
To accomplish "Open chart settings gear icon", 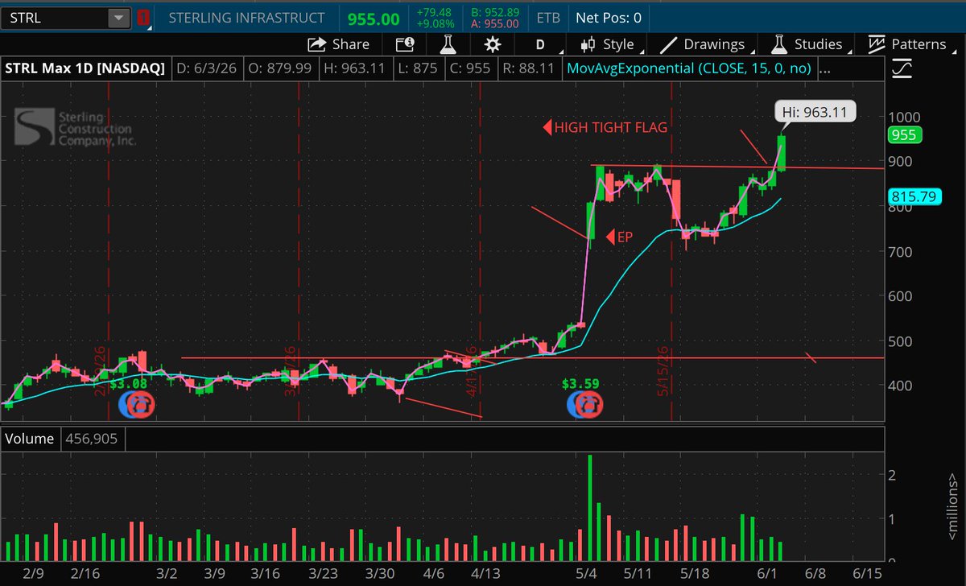I will coord(491,44).
